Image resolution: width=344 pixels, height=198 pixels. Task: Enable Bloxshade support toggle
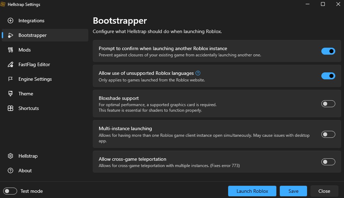[x=328, y=104]
